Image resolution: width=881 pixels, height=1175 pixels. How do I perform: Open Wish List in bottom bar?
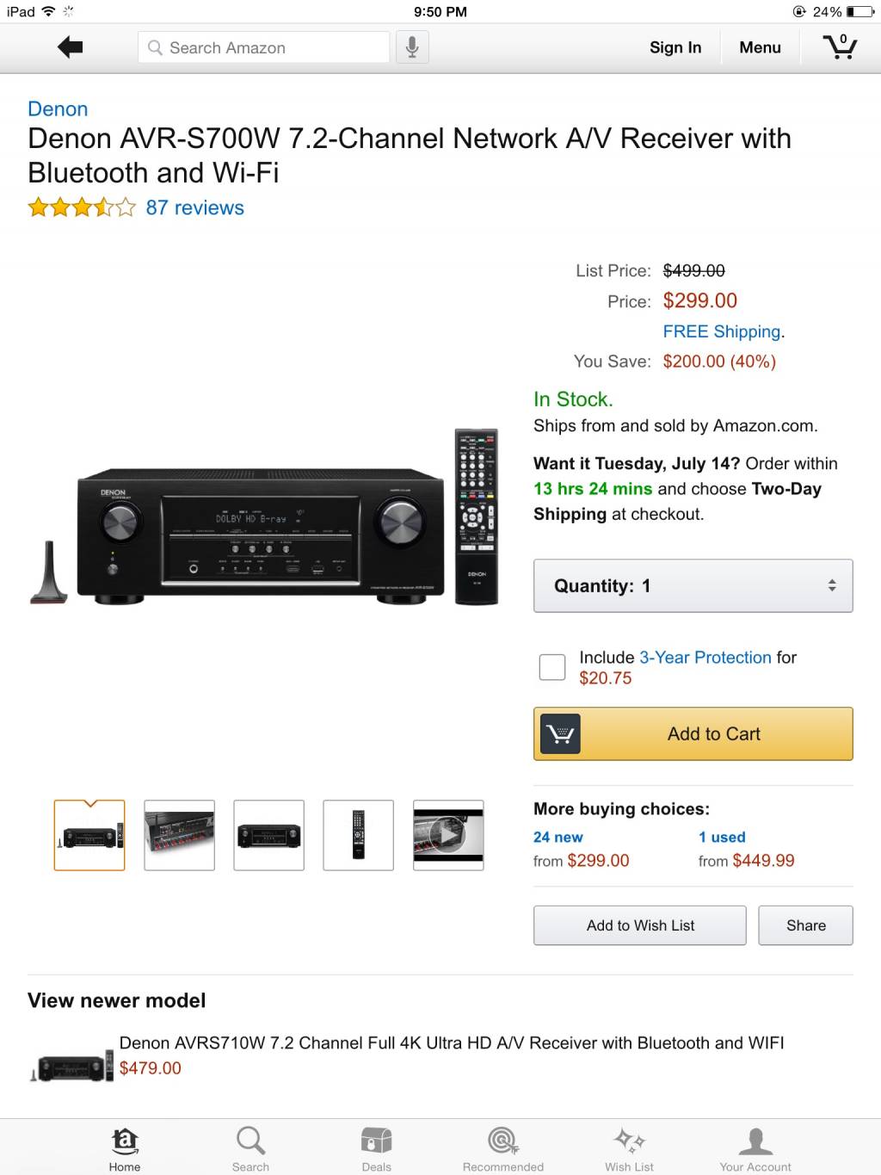point(629,1149)
